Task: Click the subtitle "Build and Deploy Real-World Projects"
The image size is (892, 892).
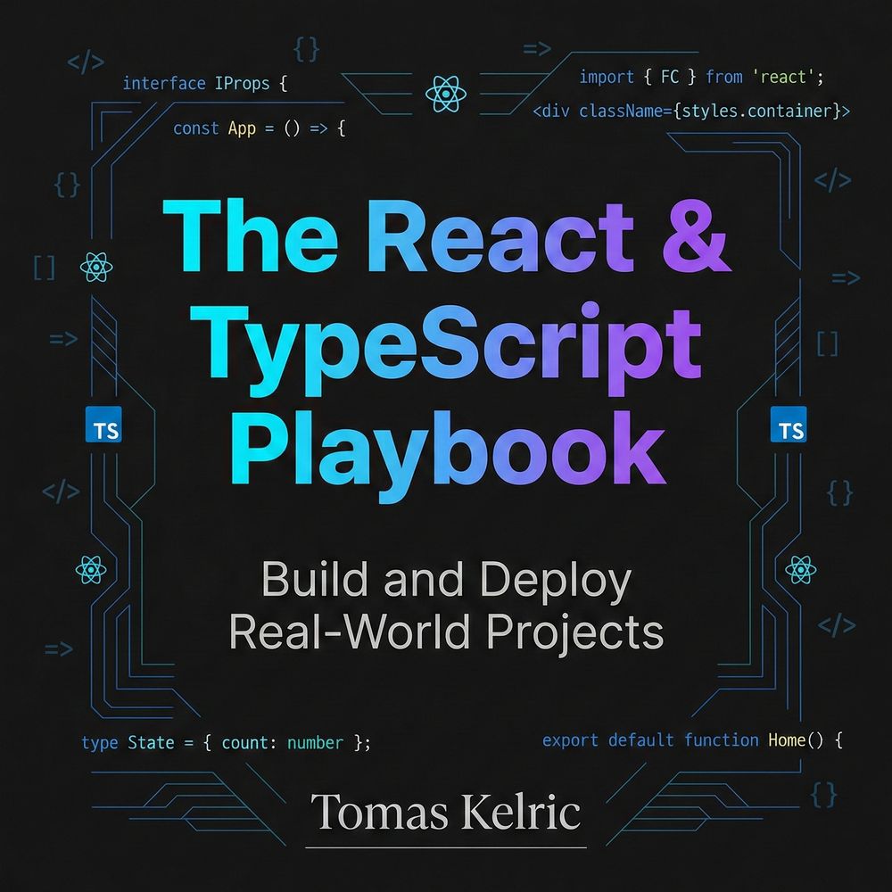Action: pos(446,606)
